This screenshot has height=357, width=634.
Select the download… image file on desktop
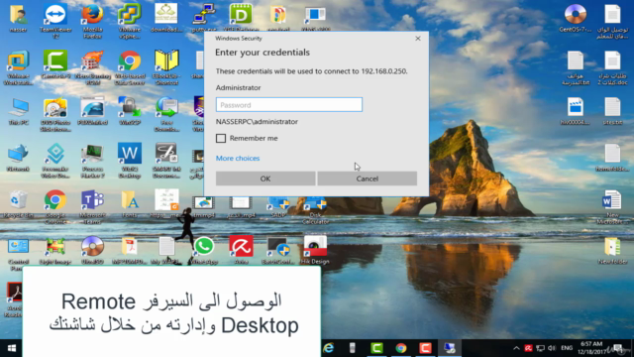(166, 19)
